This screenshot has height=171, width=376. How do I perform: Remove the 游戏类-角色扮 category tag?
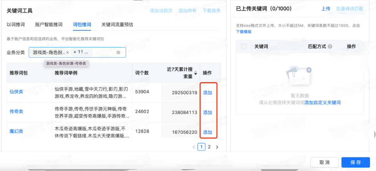[x=67, y=52]
